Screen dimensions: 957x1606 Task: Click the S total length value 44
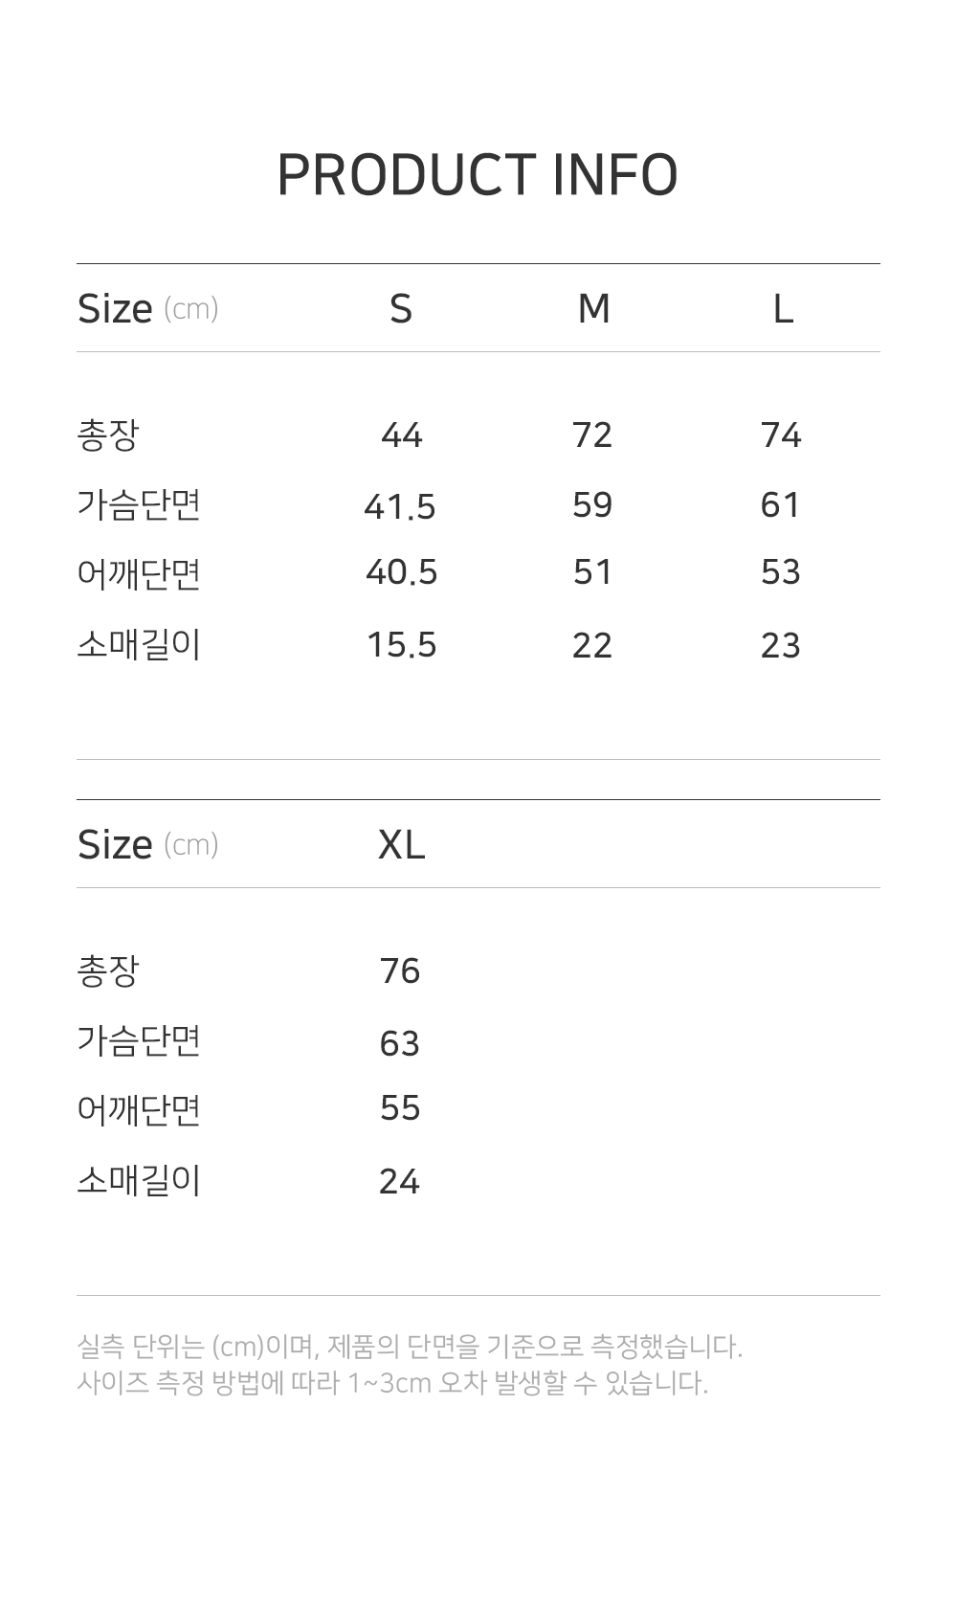pos(401,435)
